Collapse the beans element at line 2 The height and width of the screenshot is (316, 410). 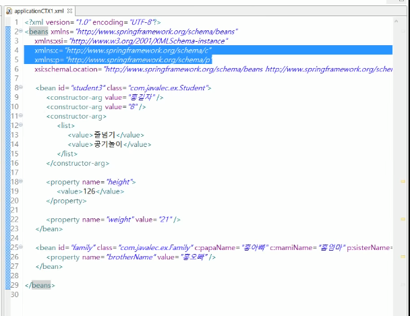click(x=21, y=31)
